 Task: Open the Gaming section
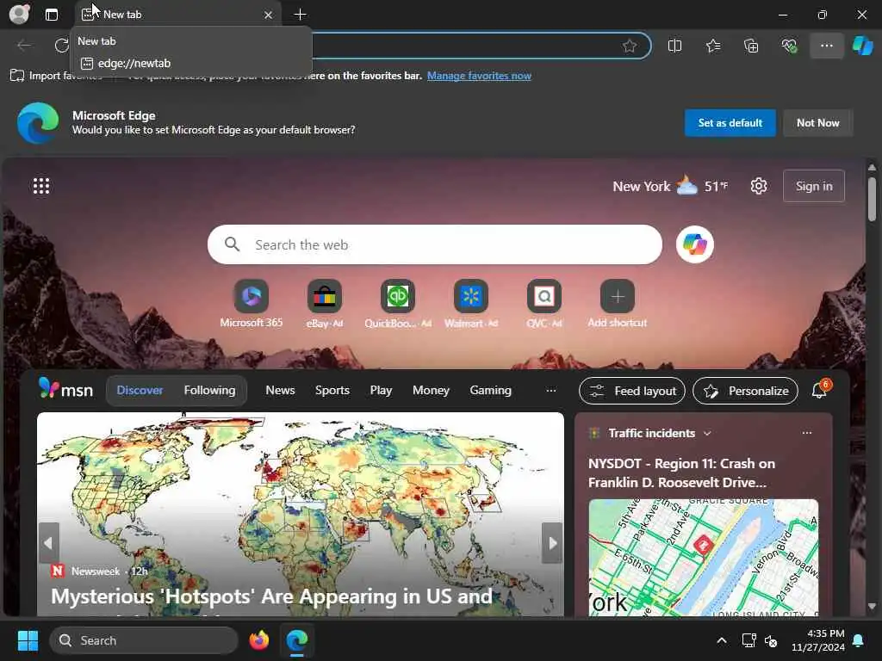pyautogui.click(x=490, y=390)
